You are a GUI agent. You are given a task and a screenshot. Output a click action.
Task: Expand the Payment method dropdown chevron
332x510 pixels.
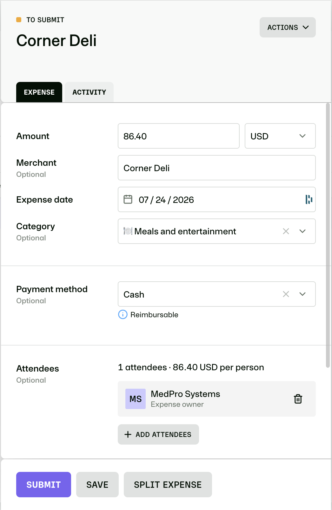point(302,294)
